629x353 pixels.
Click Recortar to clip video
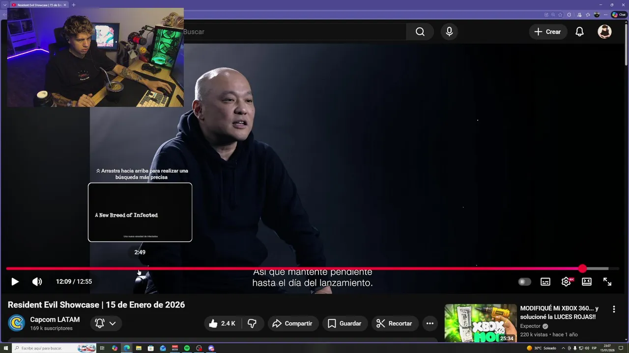coord(395,324)
